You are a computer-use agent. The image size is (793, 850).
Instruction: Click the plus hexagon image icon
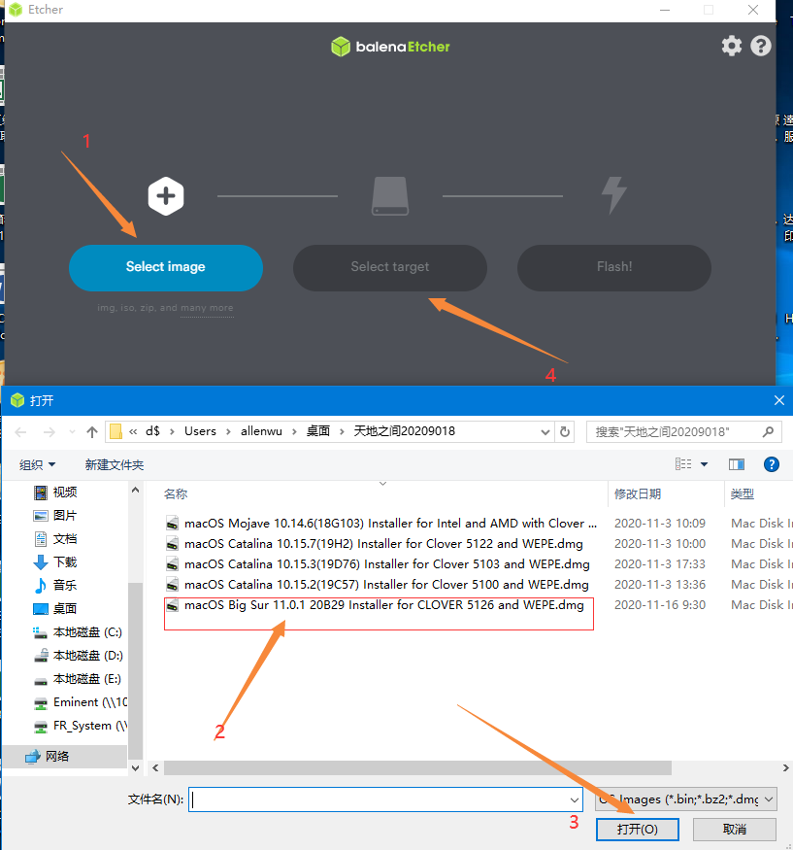click(166, 196)
